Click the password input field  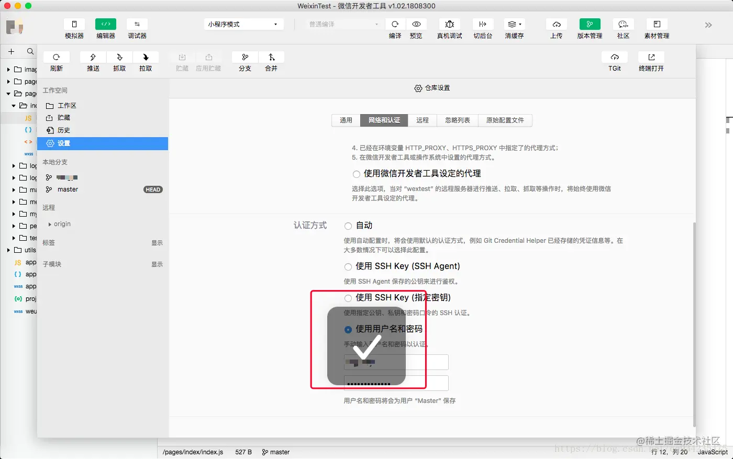396,383
